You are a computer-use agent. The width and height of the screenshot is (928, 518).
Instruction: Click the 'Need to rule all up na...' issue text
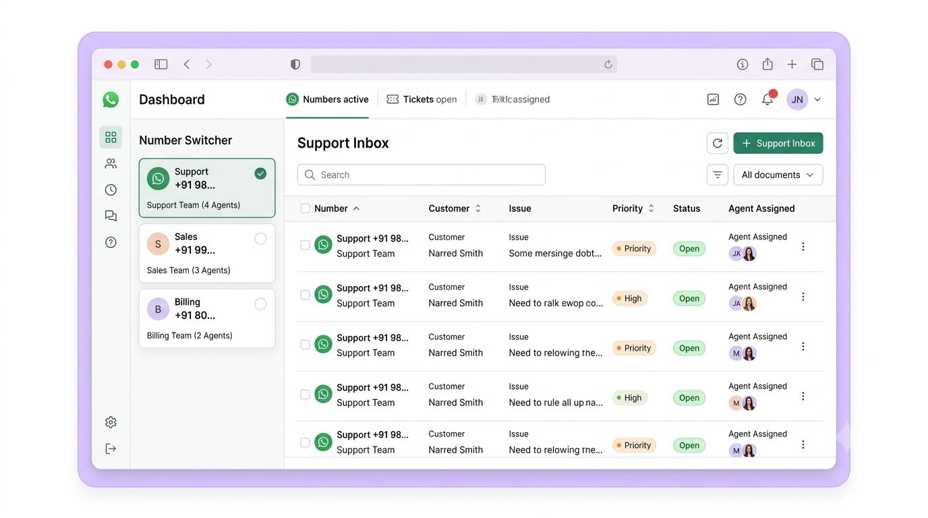[556, 403]
